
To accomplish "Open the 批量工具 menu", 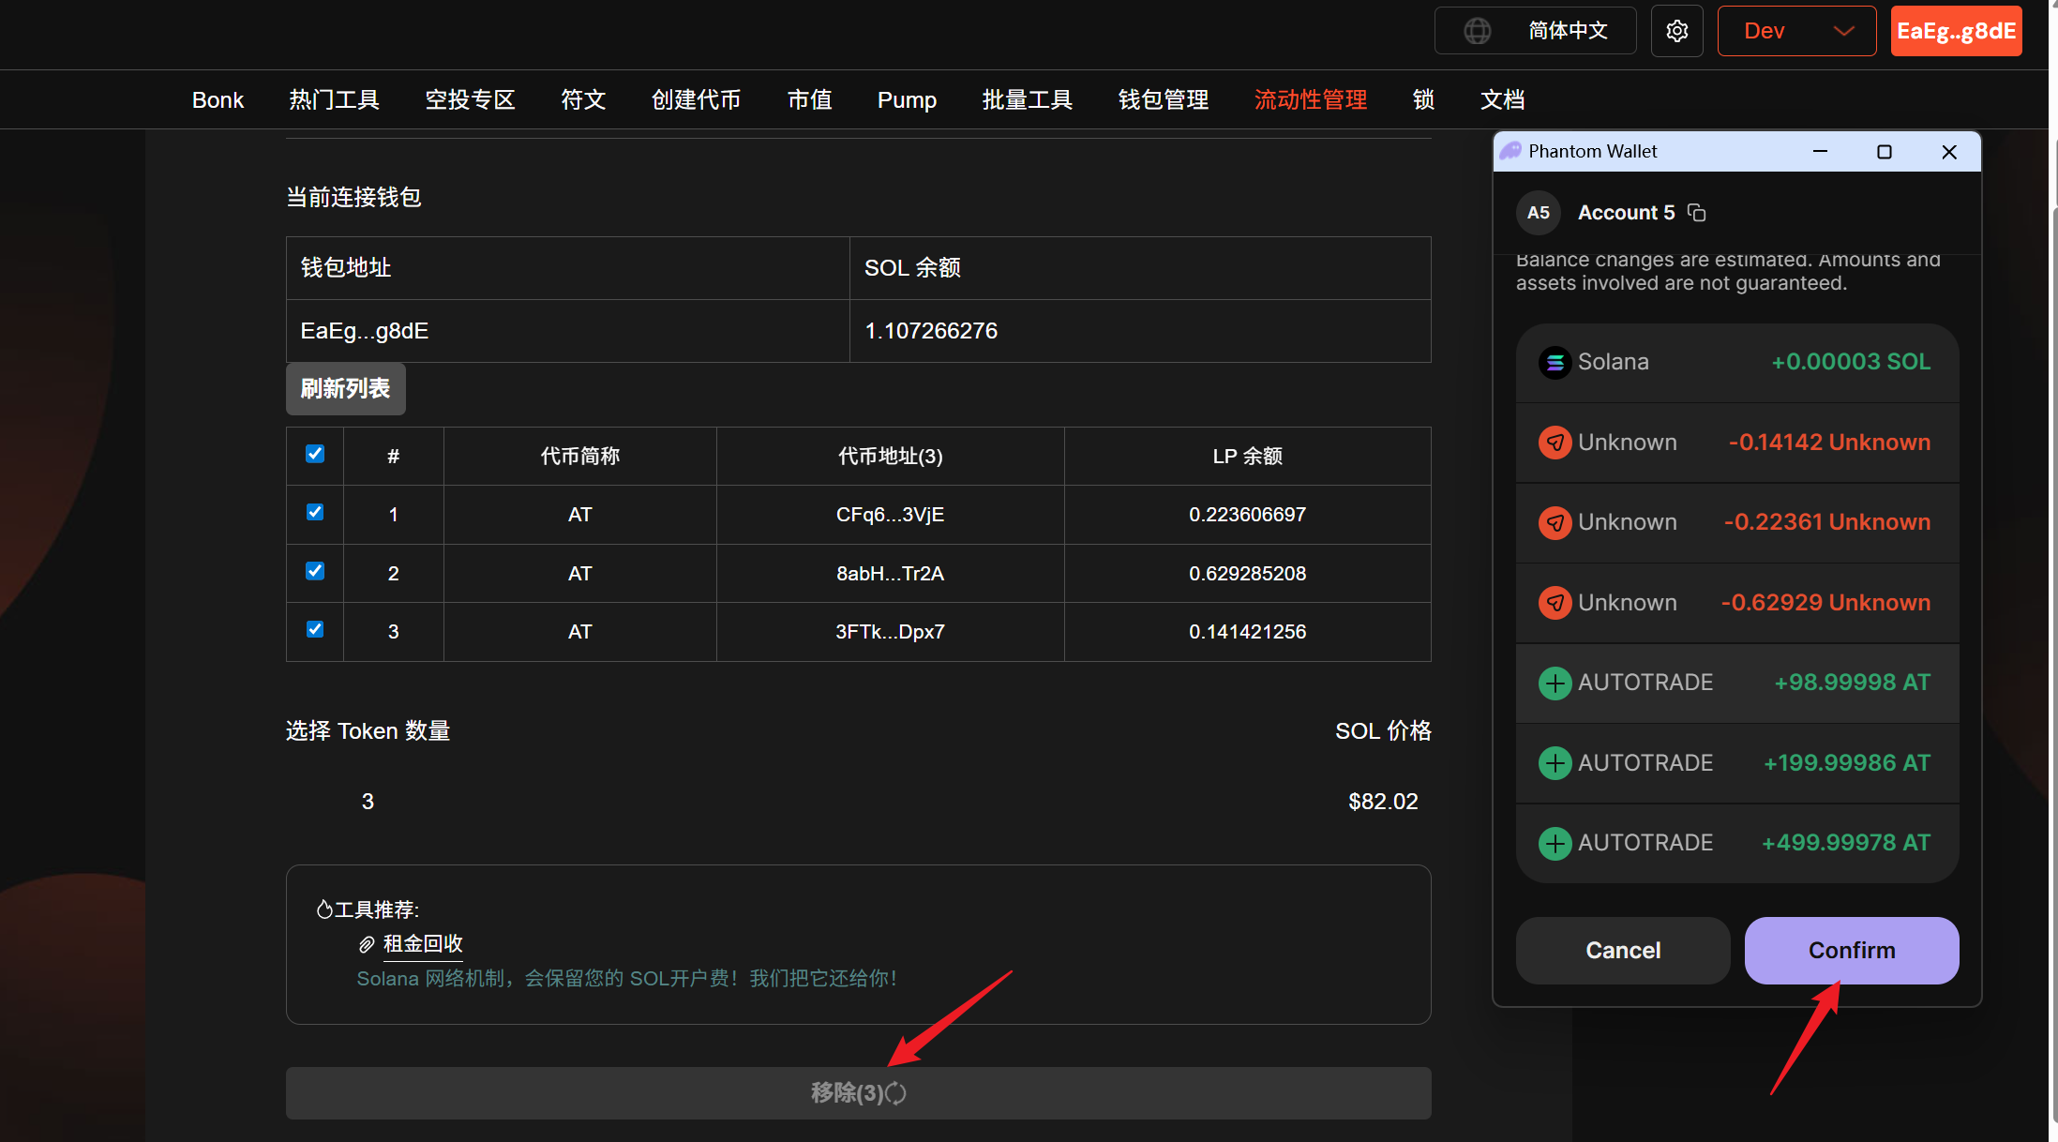I will point(1027,99).
